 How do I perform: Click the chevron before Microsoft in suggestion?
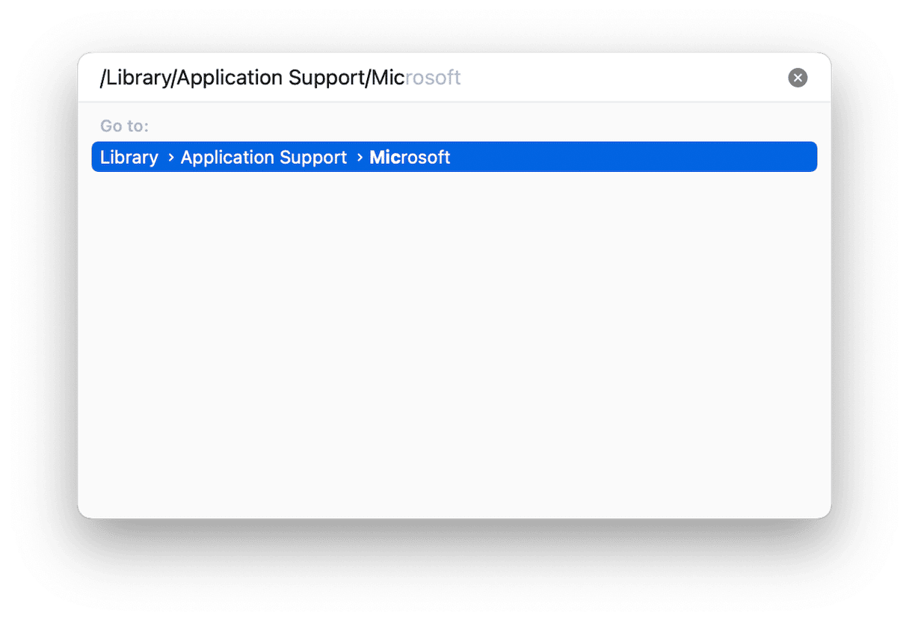point(360,158)
